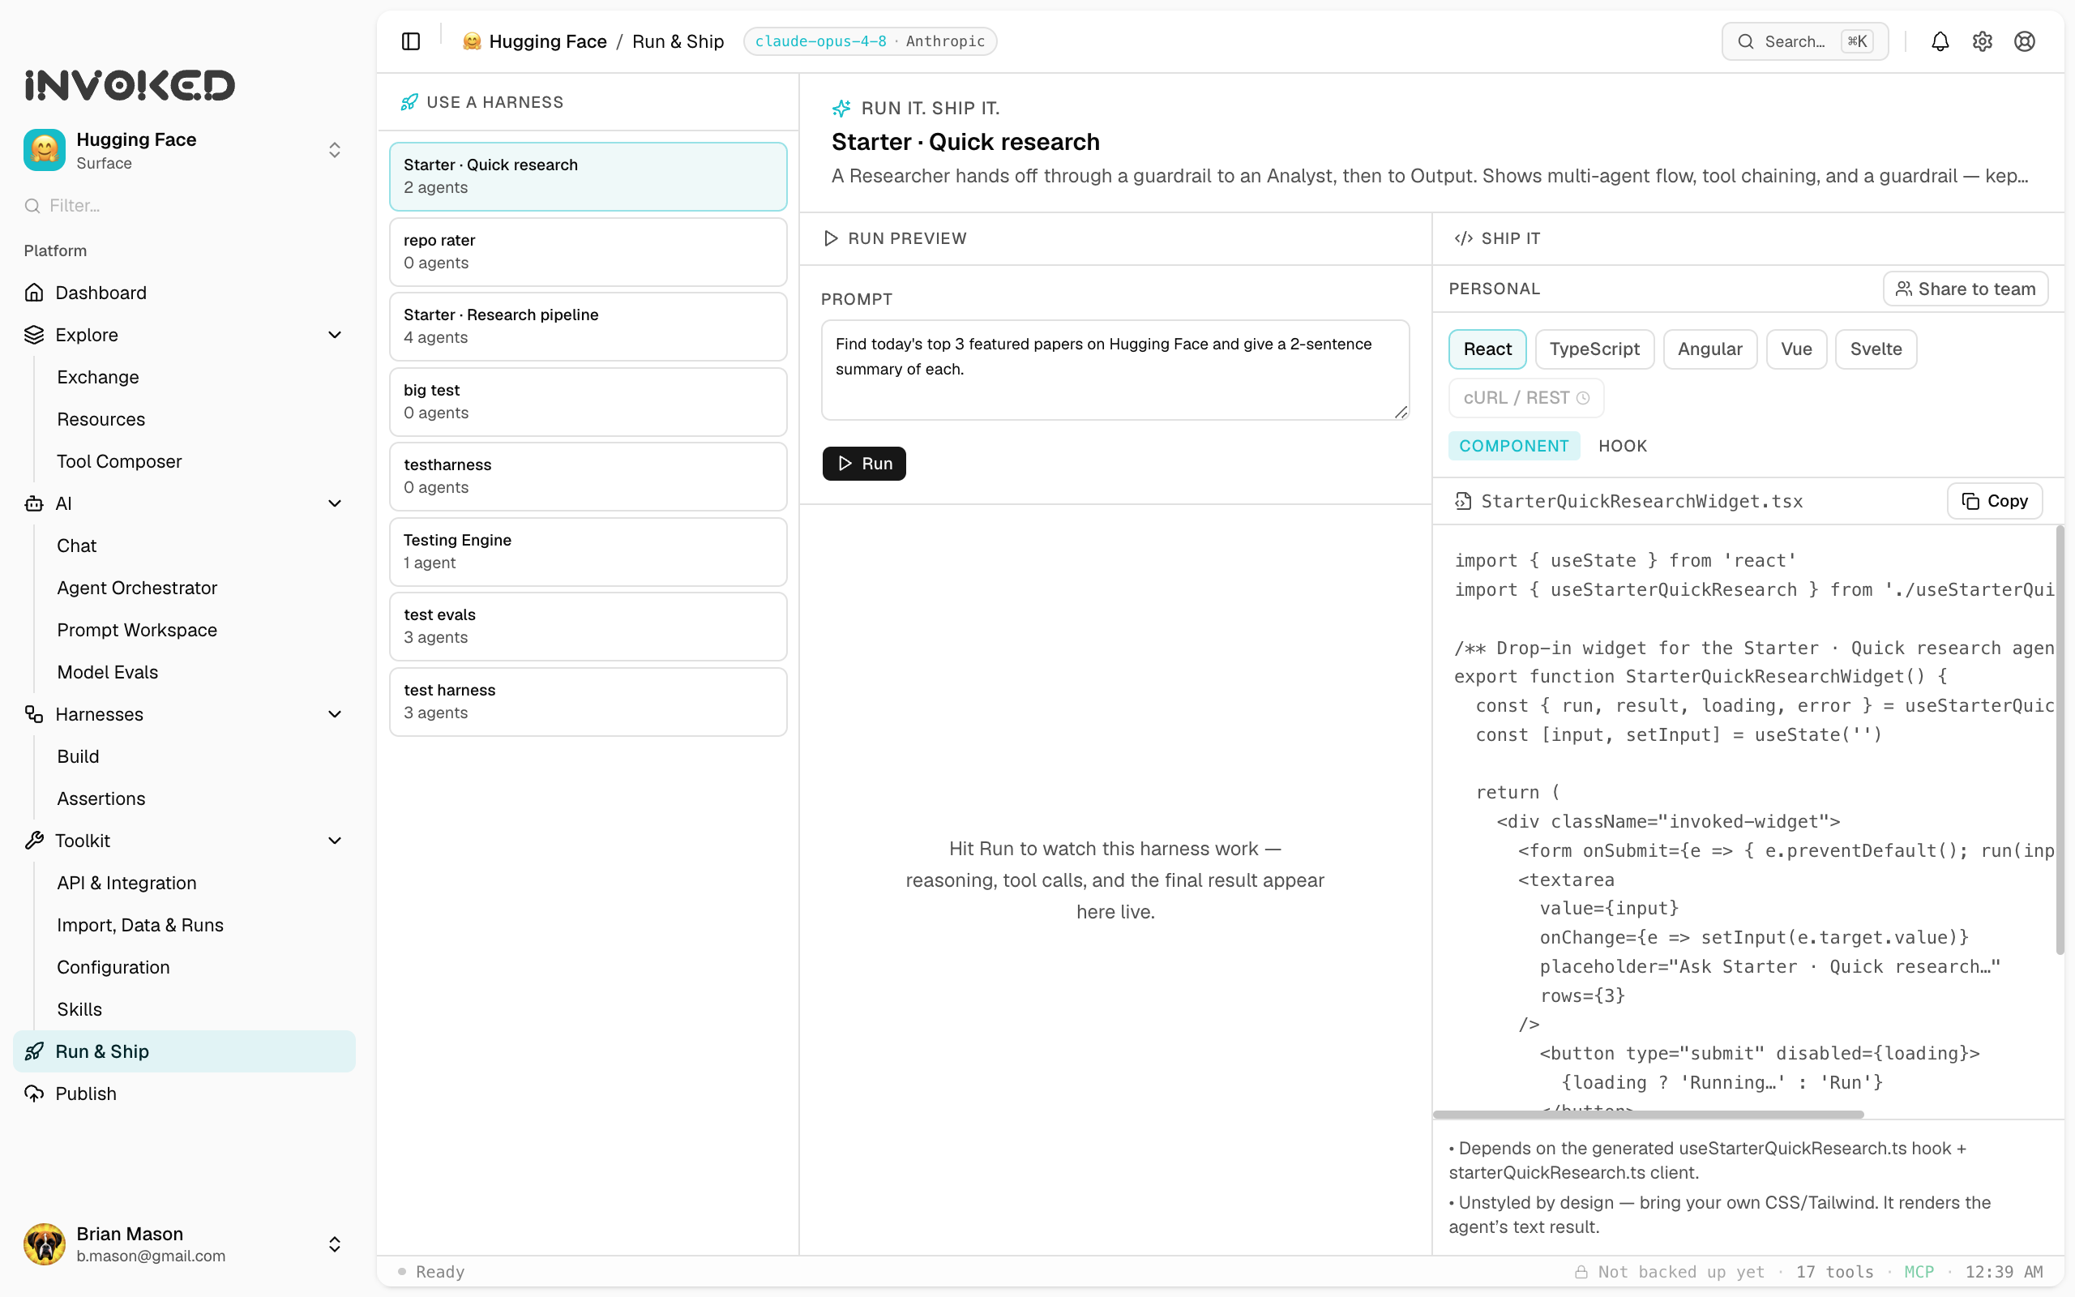Open the notifications bell
Screen dimensions: 2075x1297
(x=1940, y=41)
